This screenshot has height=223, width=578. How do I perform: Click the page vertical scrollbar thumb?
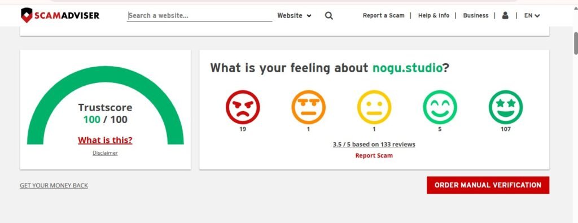[x=575, y=43]
